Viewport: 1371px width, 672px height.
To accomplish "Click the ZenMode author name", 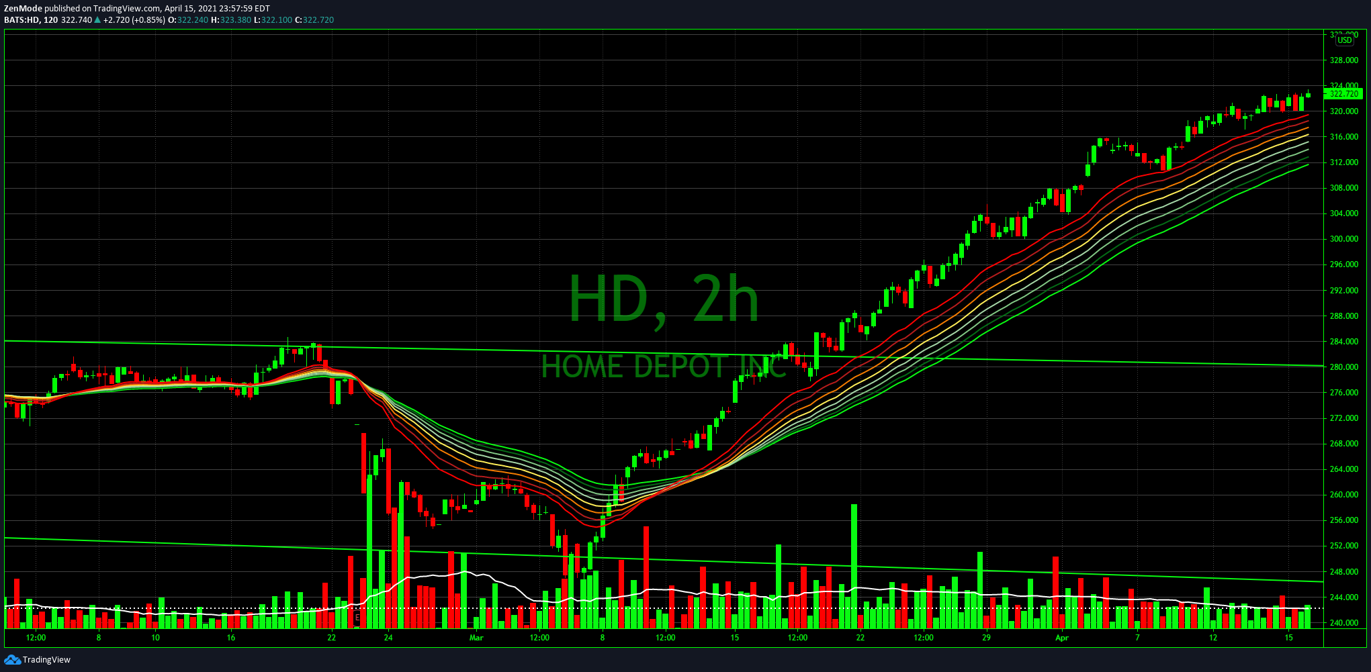I will click(x=23, y=9).
